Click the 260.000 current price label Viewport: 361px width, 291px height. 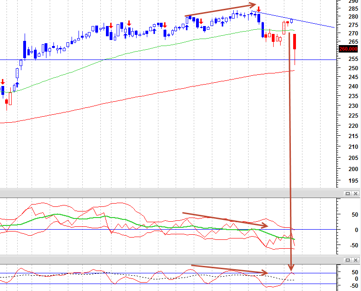[348, 49]
